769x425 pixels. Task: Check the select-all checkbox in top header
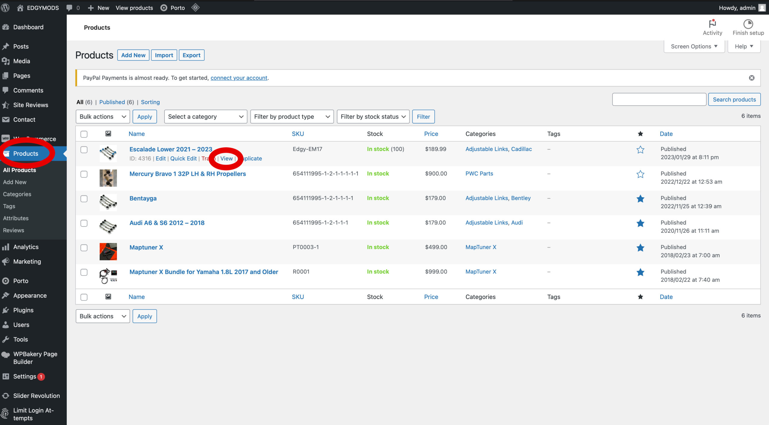pos(84,134)
